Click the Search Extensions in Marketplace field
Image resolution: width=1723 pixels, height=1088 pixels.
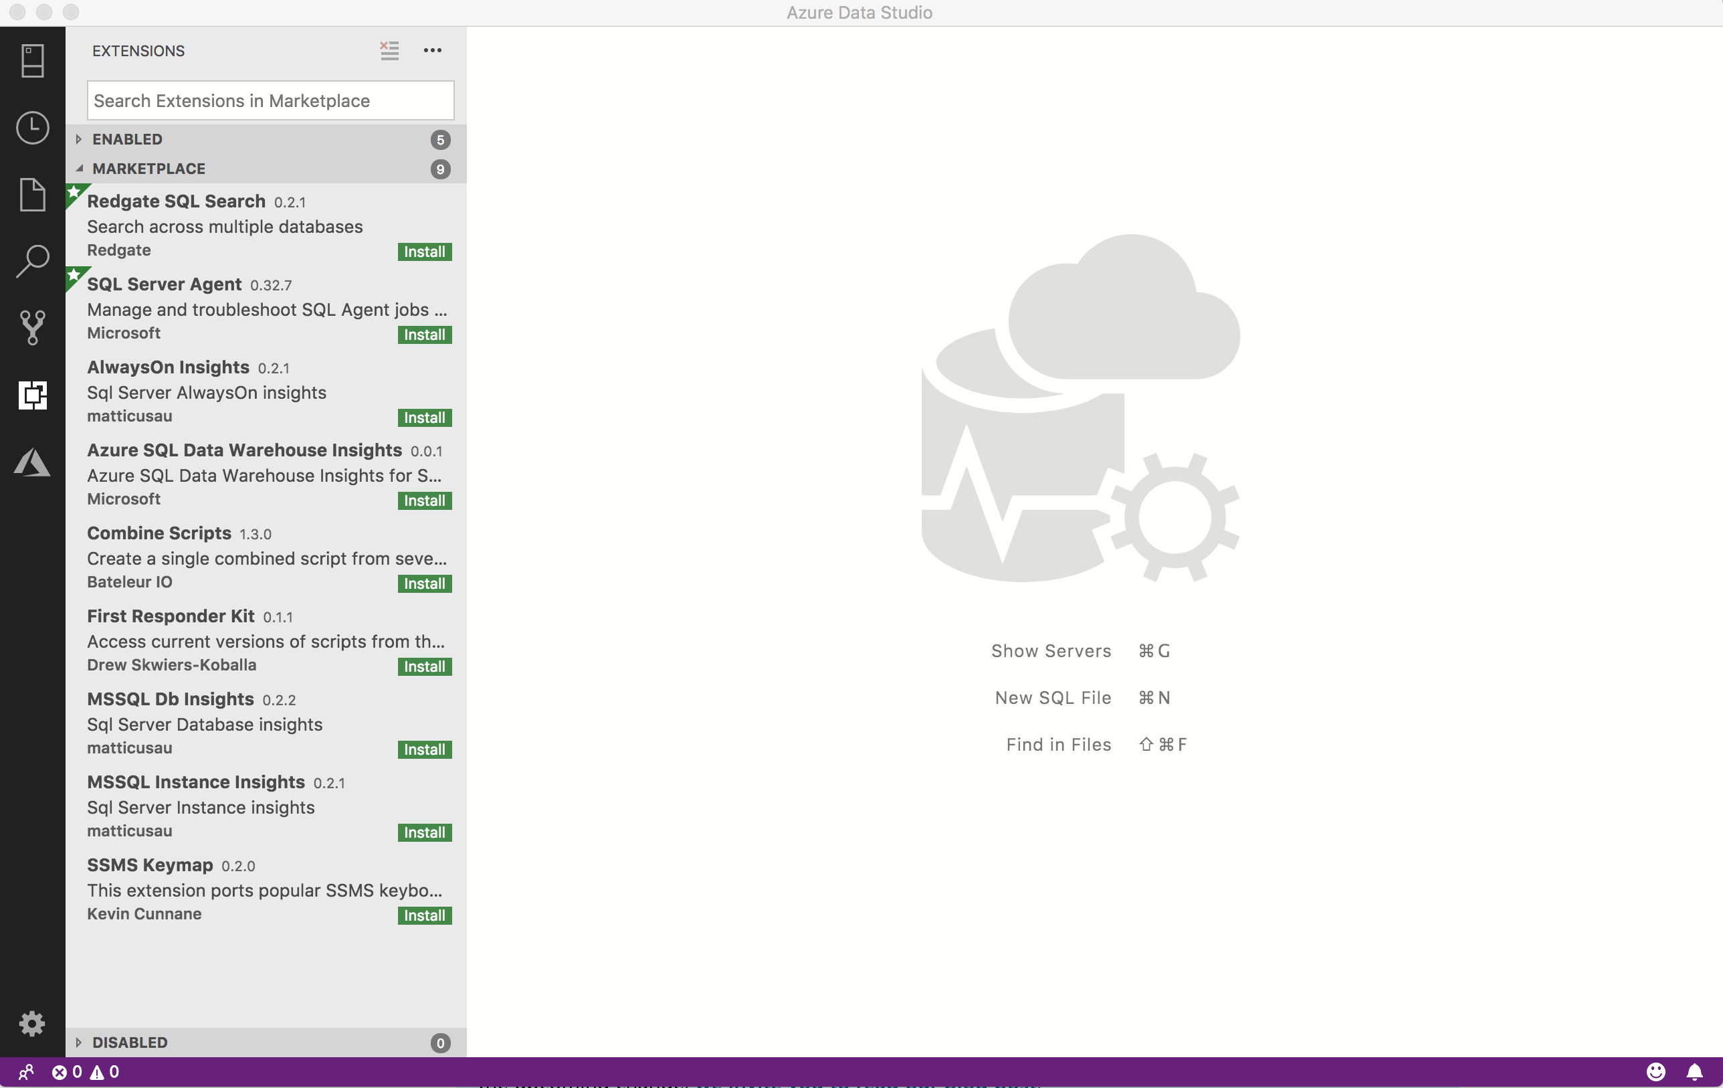pos(271,100)
